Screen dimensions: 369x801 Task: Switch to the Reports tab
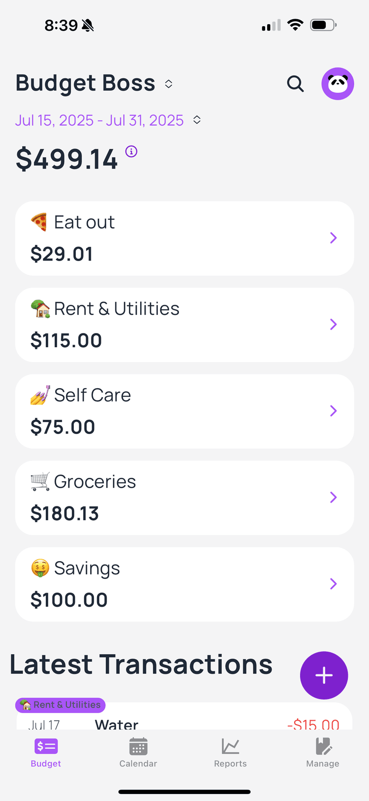coord(230,753)
